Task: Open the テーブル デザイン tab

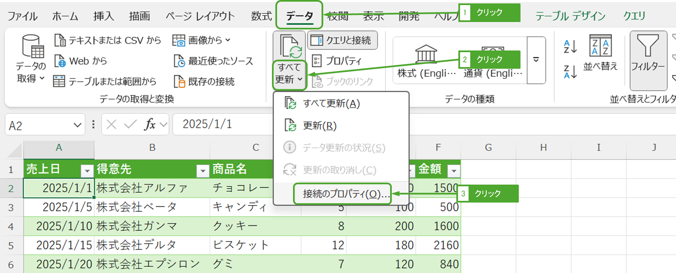Action: click(x=570, y=16)
